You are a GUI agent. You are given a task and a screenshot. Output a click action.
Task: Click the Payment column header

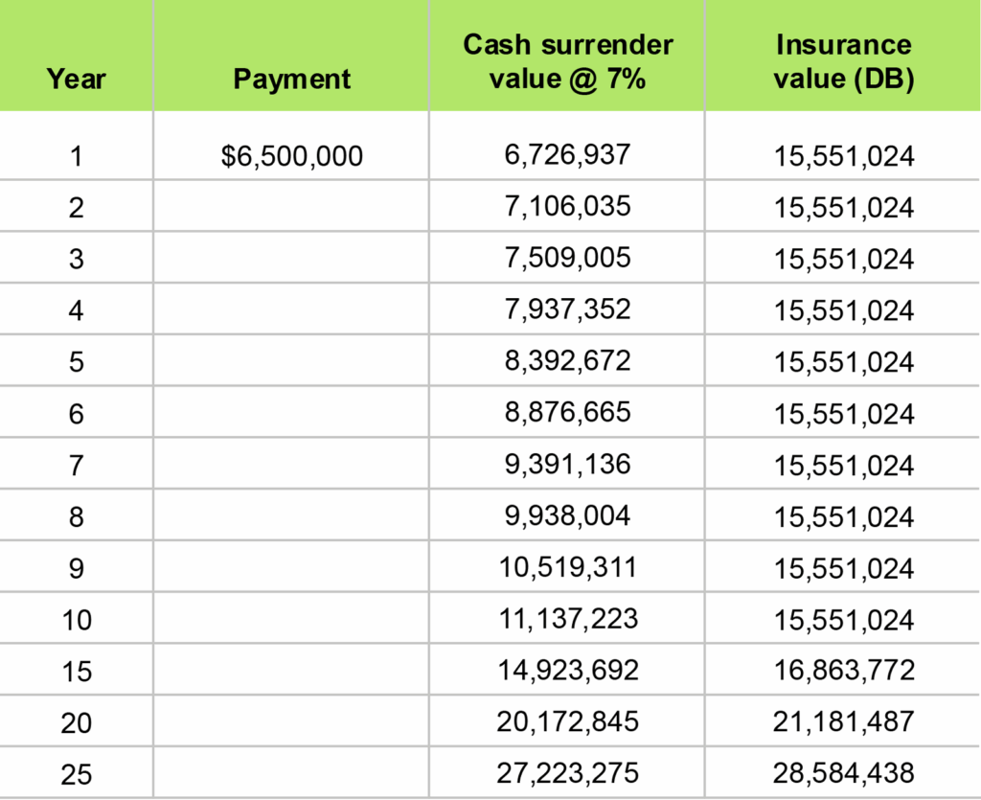coord(291,78)
